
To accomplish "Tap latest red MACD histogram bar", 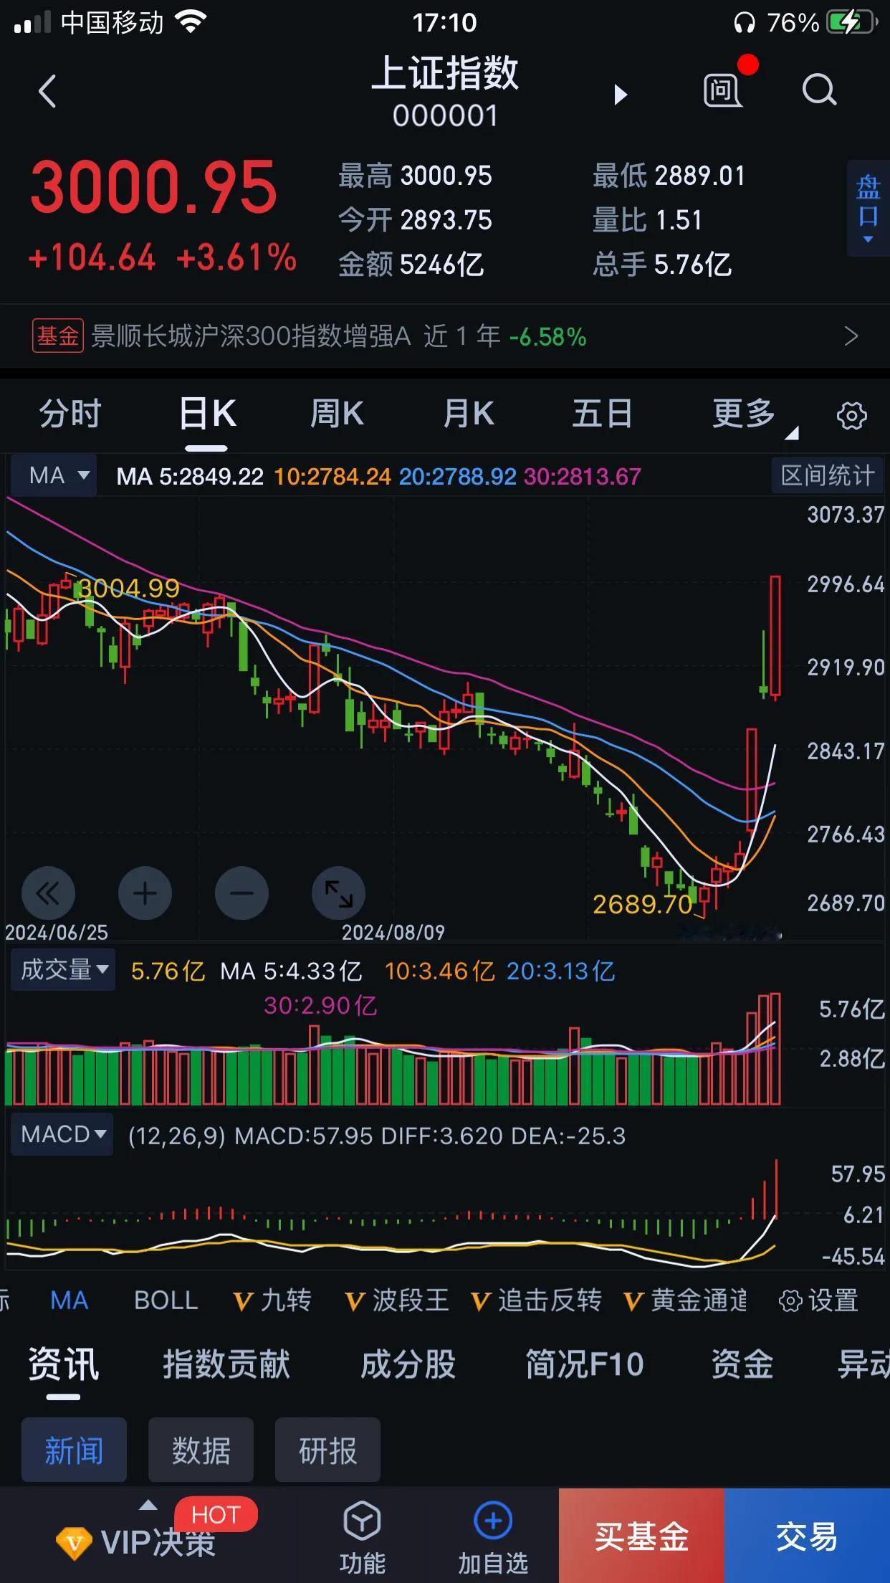I will click(776, 1189).
